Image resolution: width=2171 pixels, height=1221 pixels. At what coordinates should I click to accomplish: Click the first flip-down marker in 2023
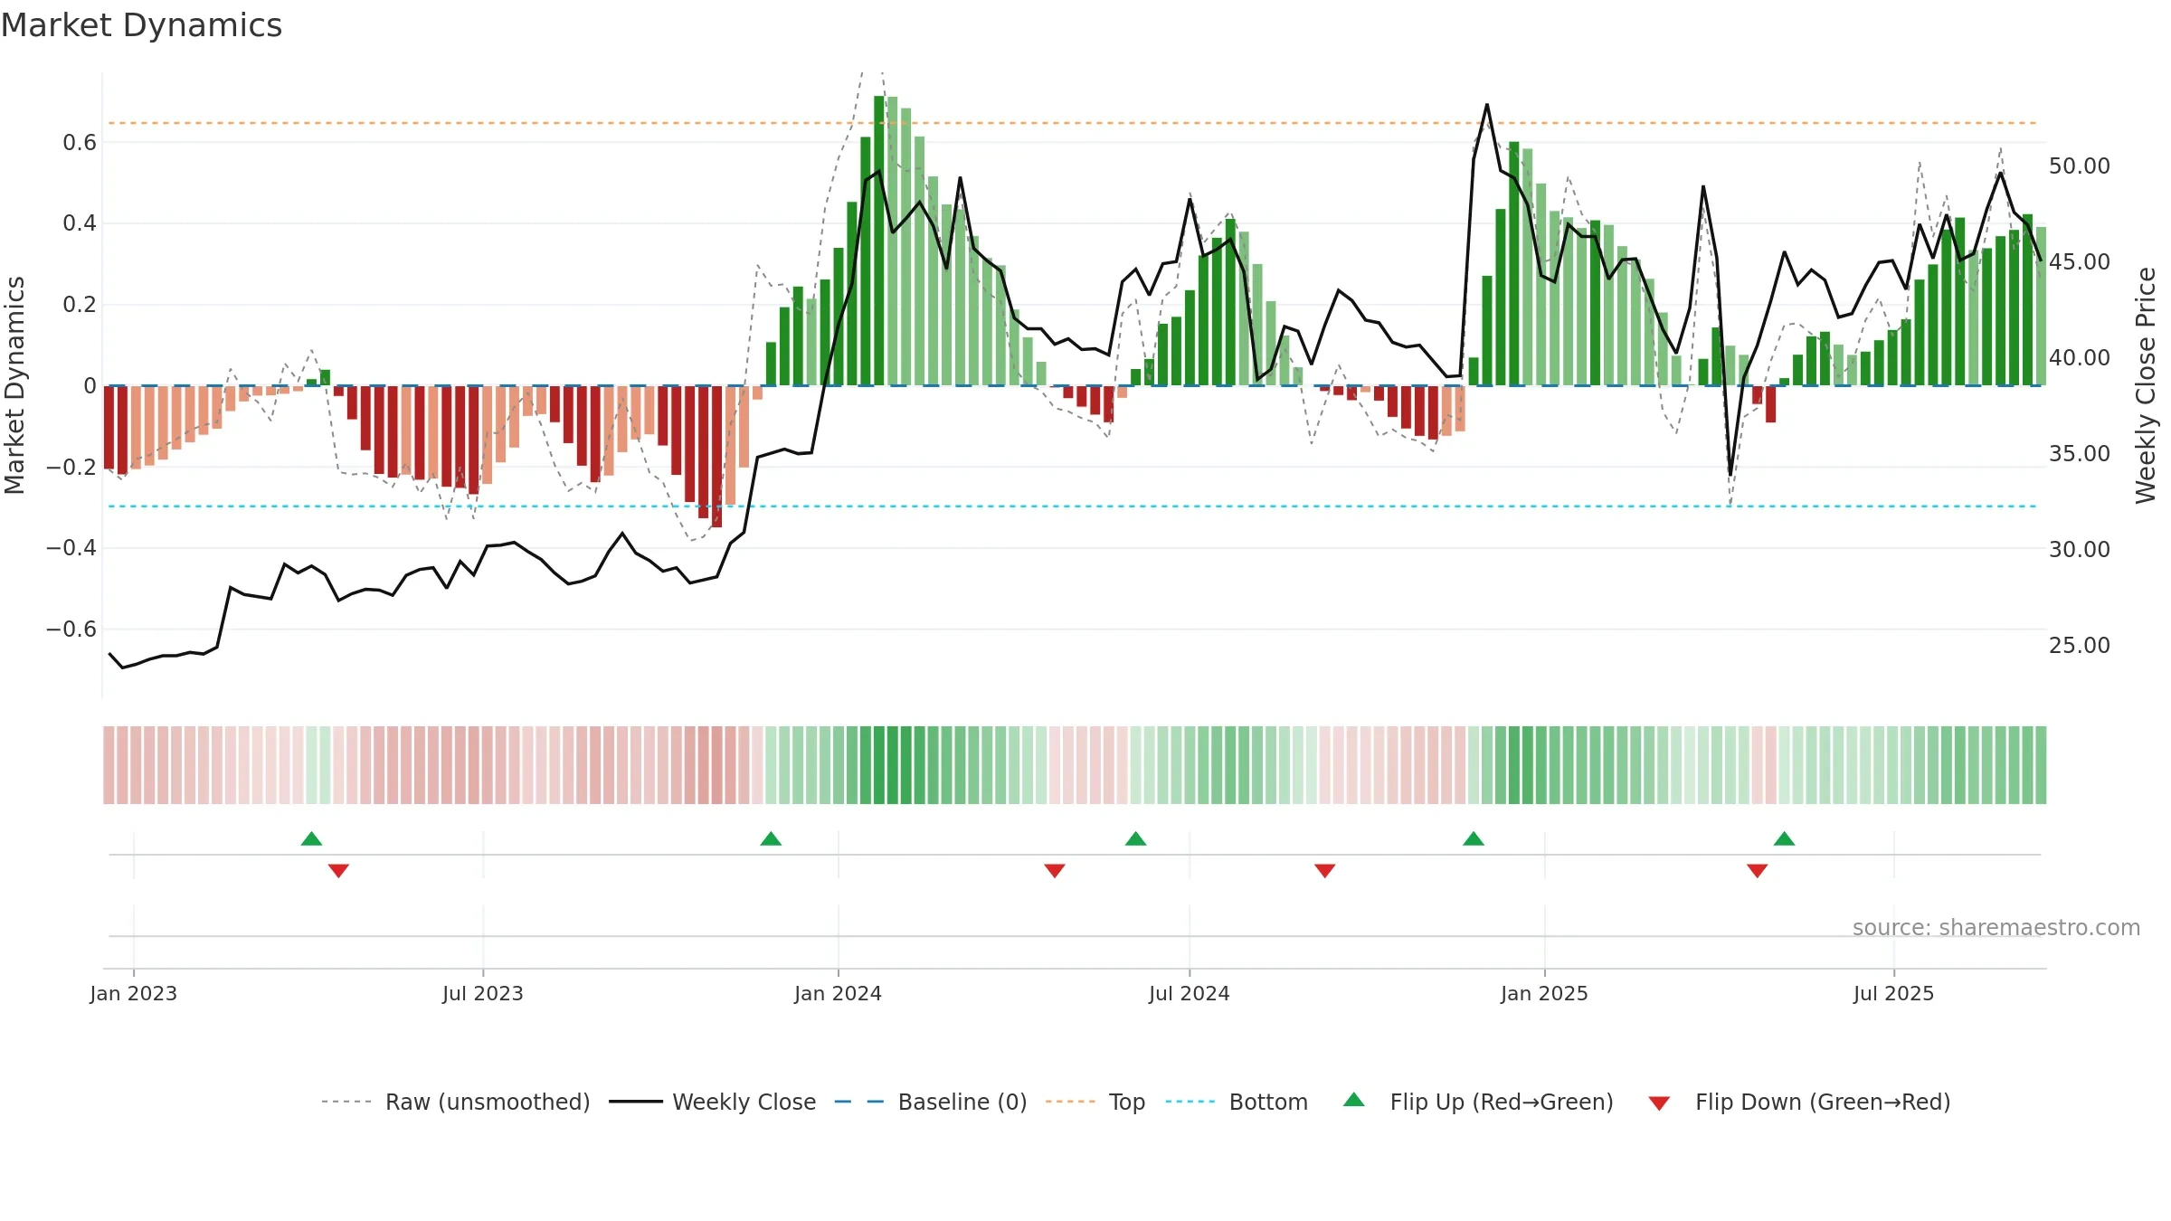[x=338, y=871]
